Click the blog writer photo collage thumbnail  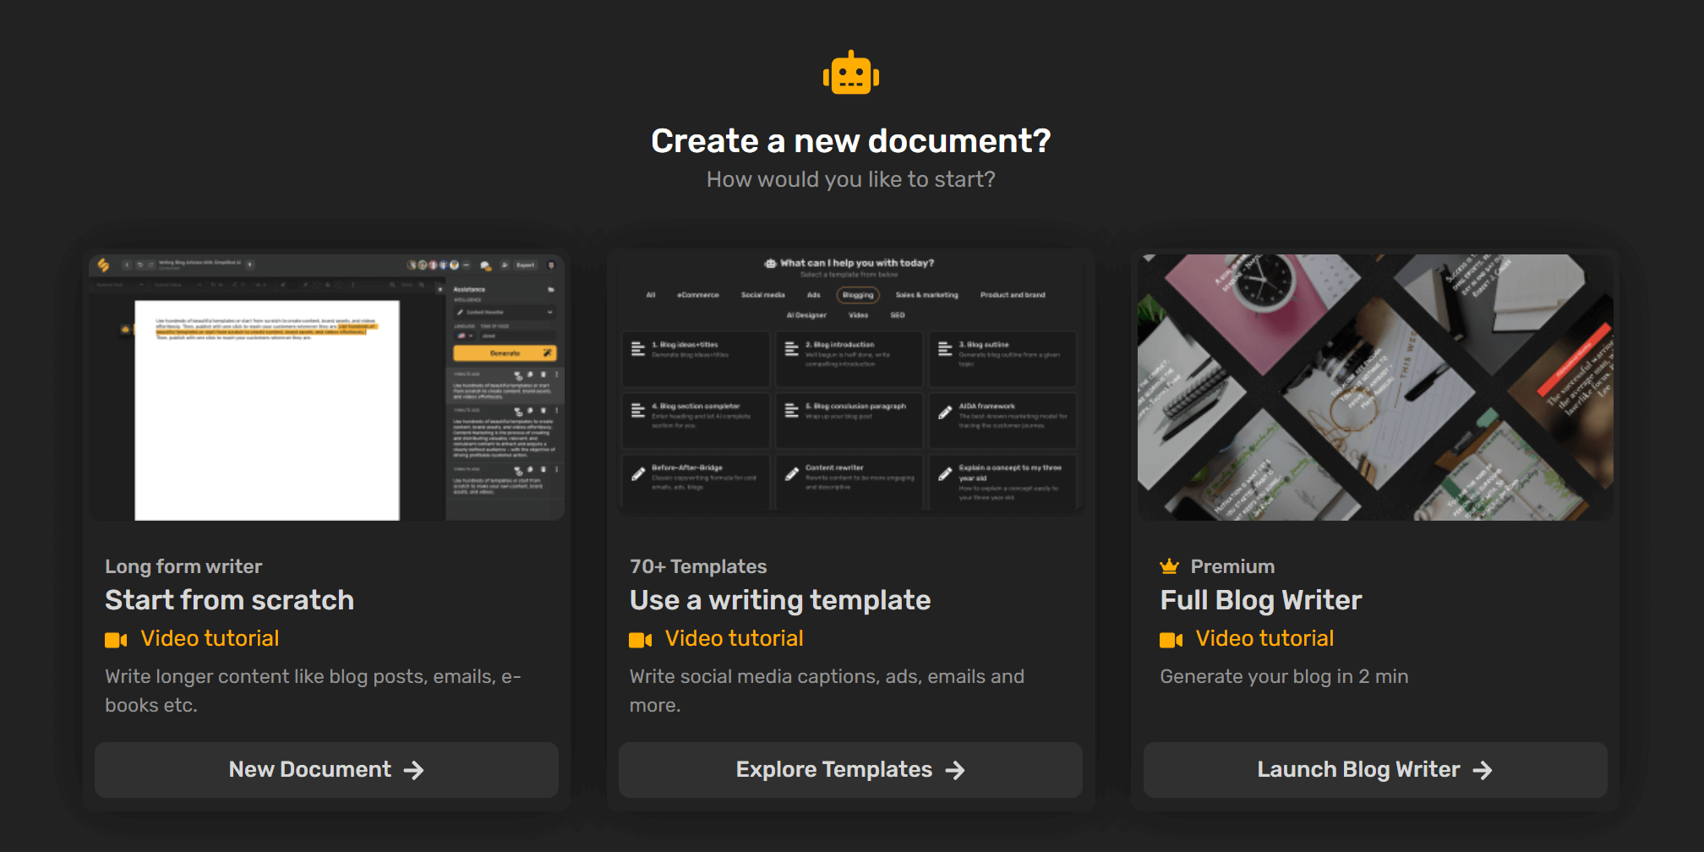1375,387
